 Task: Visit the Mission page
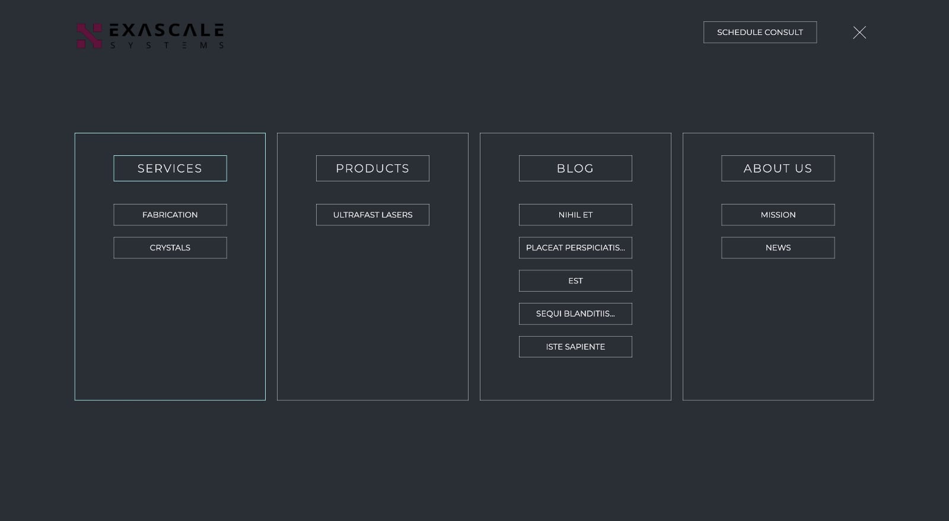(x=778, y=215)
